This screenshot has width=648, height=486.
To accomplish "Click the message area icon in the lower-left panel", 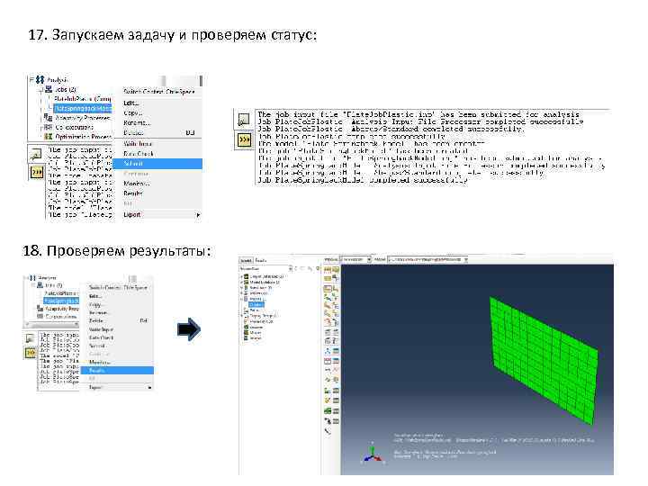I will point(31,338).
